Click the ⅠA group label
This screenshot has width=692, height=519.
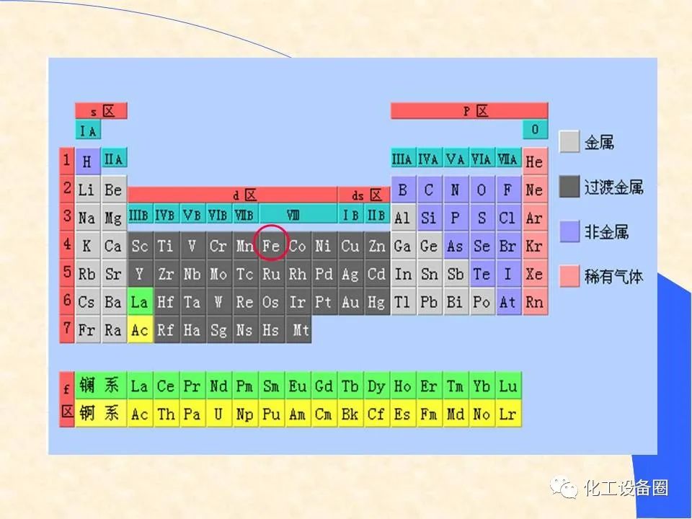coord(87,130)
